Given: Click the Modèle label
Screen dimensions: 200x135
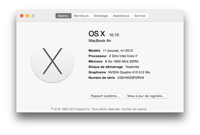Looking at the screenshot, I should [x=94, y=51].
